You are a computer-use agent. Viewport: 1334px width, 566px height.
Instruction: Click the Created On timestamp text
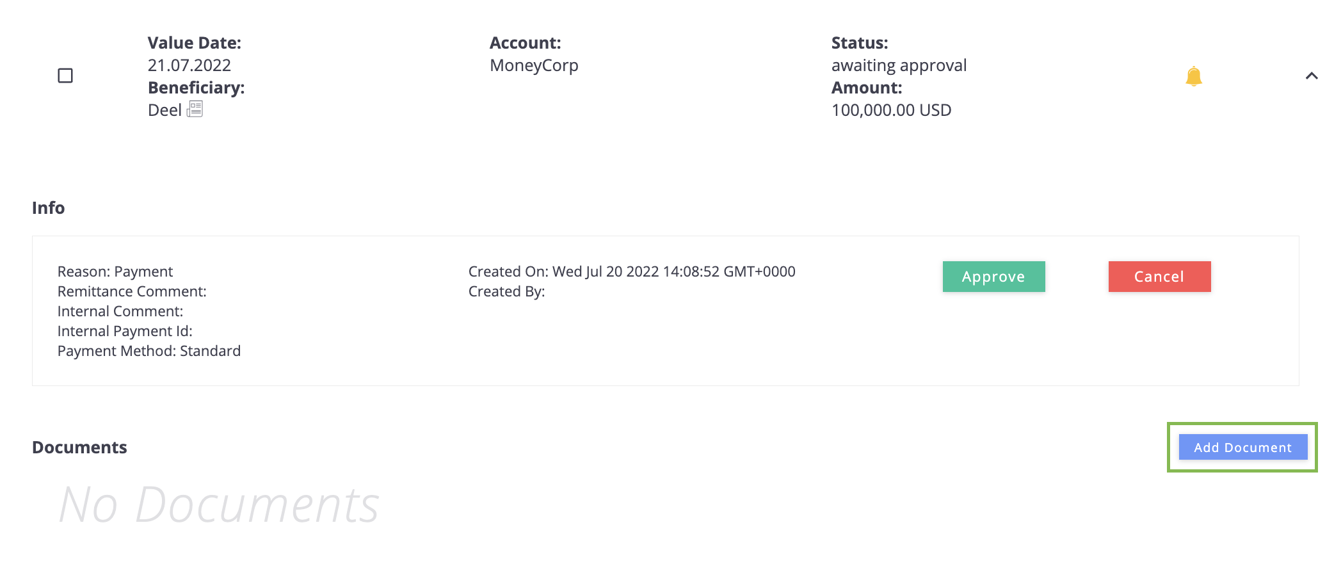[632, 271]
